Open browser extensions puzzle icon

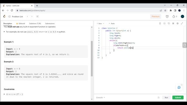point(171,10)
